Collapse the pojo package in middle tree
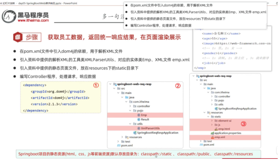Screen dimensions: 280x165 click(x=130, y=111)
